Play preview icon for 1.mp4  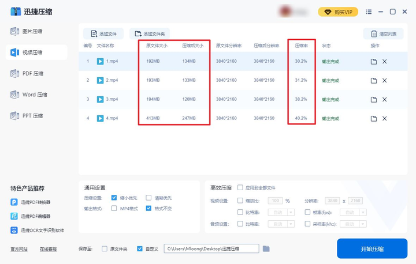point(100,61)
